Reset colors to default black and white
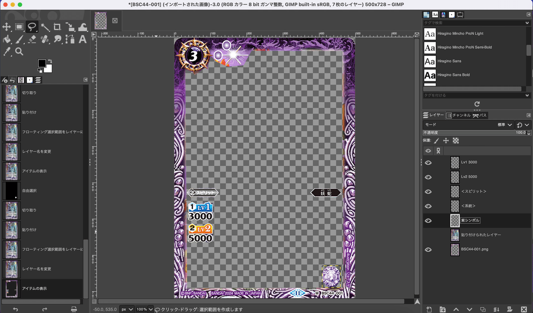The width and height of the screenshot is (533, 313). [x=40, y=71]
